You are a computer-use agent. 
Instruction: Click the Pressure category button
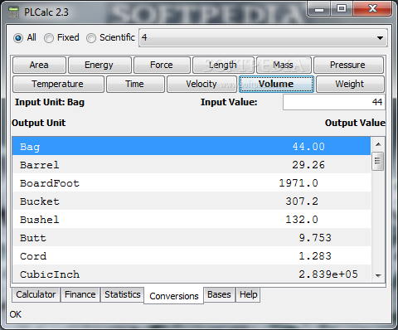tap(348, 65)
